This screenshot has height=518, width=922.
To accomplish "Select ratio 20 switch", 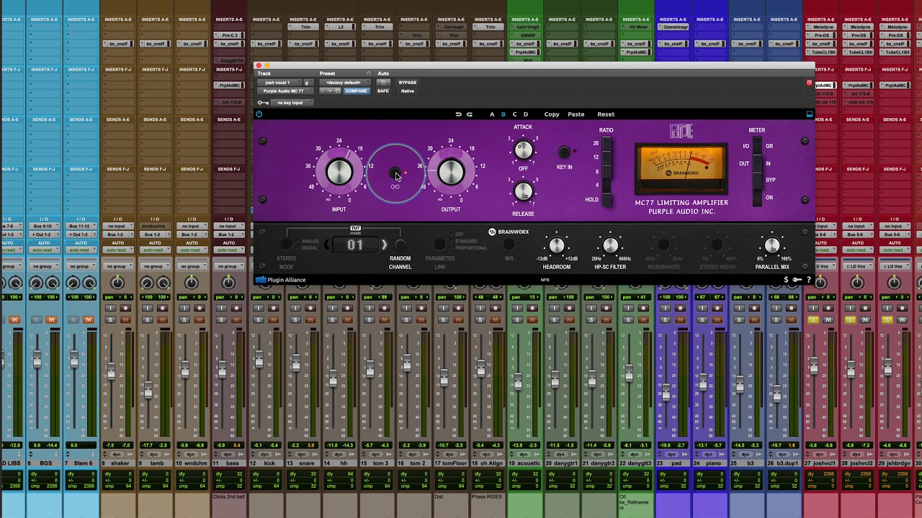I will click(x=607, y=145).
